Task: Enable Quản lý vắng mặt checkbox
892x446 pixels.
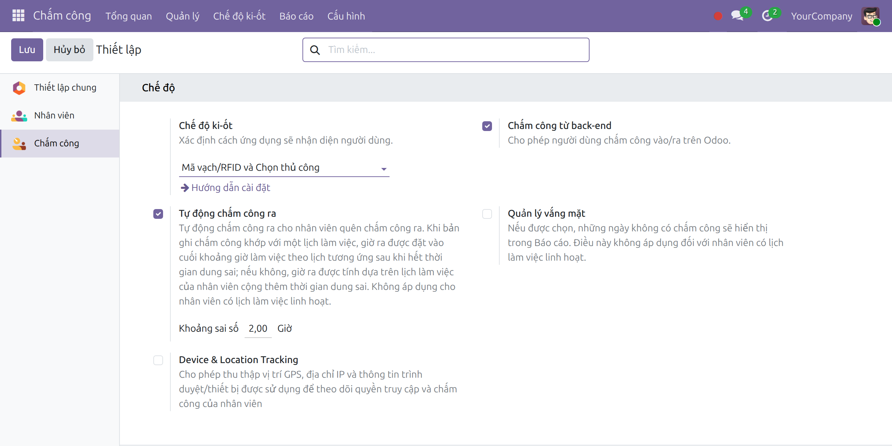Action: pos(487,214)
